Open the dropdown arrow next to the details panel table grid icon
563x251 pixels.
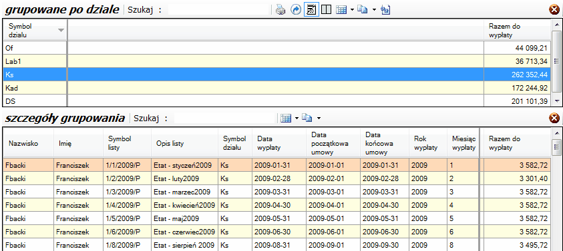(297, 118)
